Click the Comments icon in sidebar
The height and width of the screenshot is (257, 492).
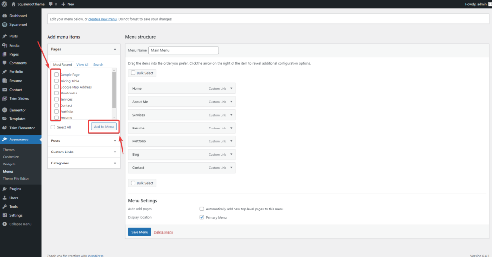pyautogui.click(x=5, y=63)
